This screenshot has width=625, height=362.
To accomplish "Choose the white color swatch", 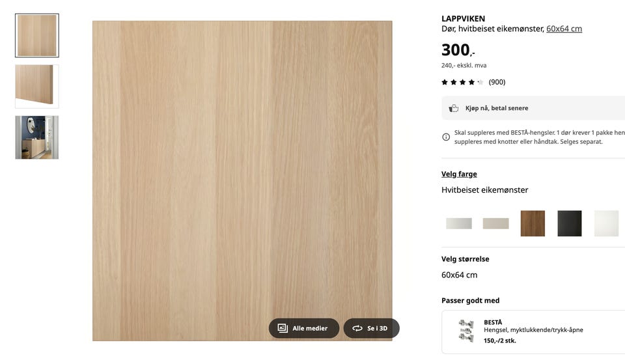I will coord(606,223).
